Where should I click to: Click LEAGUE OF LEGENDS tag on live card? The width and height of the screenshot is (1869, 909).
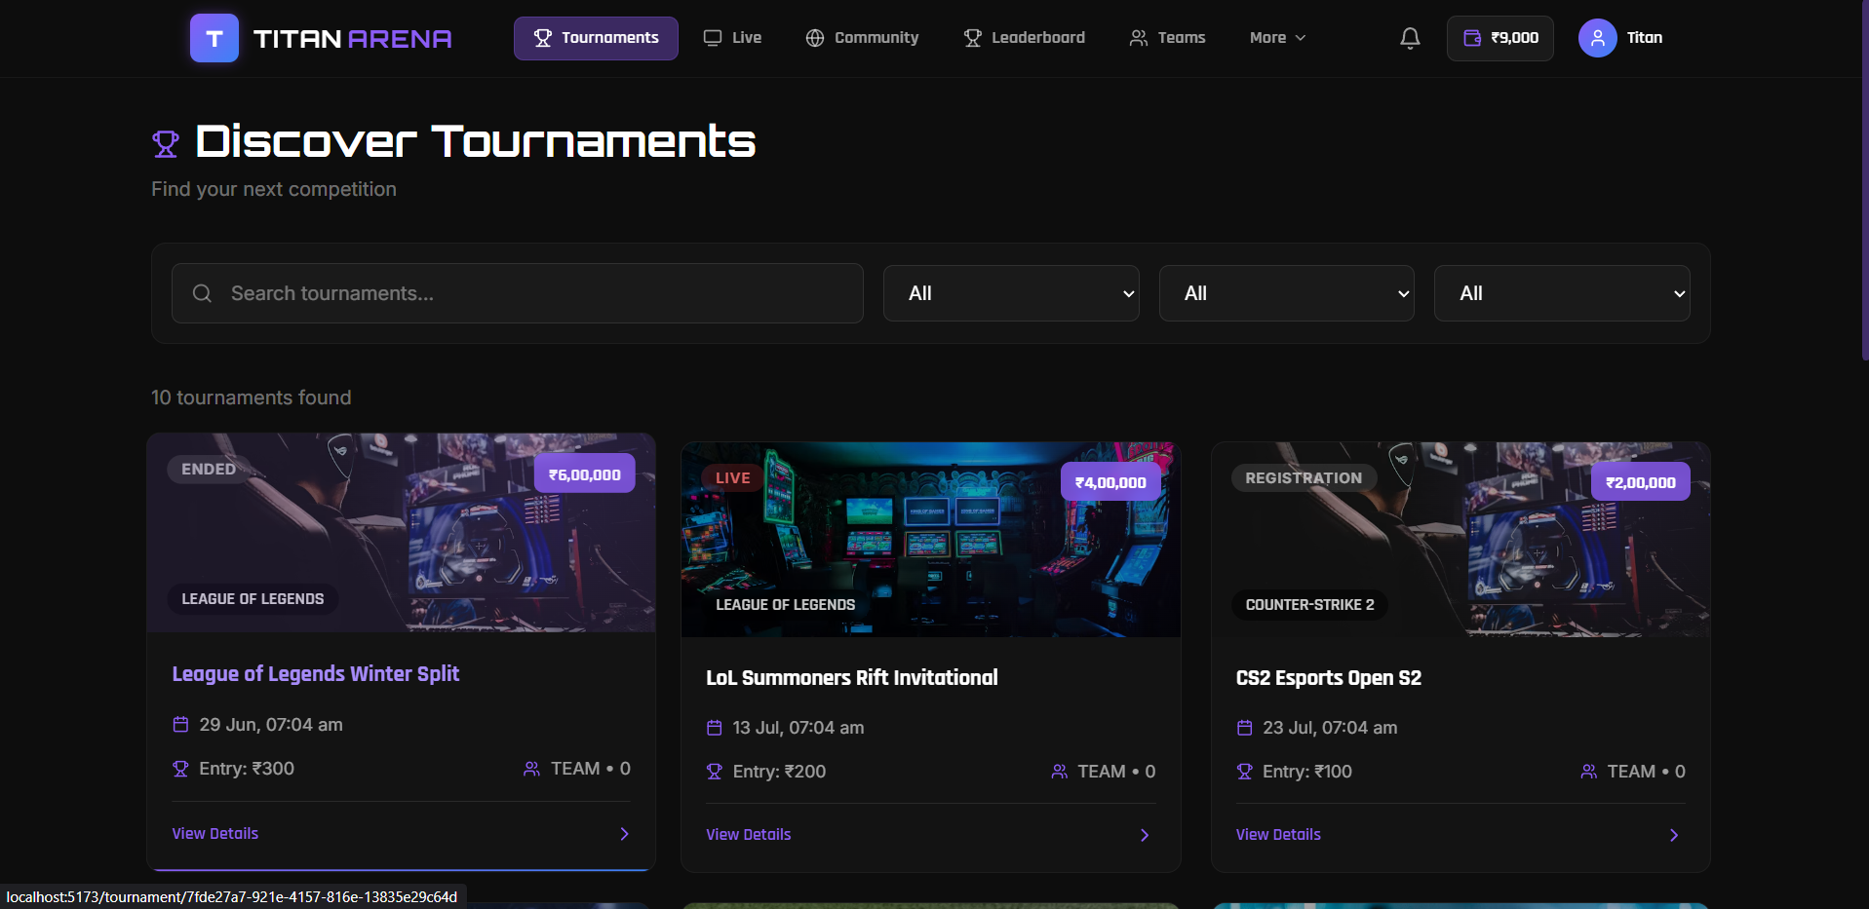786,605
